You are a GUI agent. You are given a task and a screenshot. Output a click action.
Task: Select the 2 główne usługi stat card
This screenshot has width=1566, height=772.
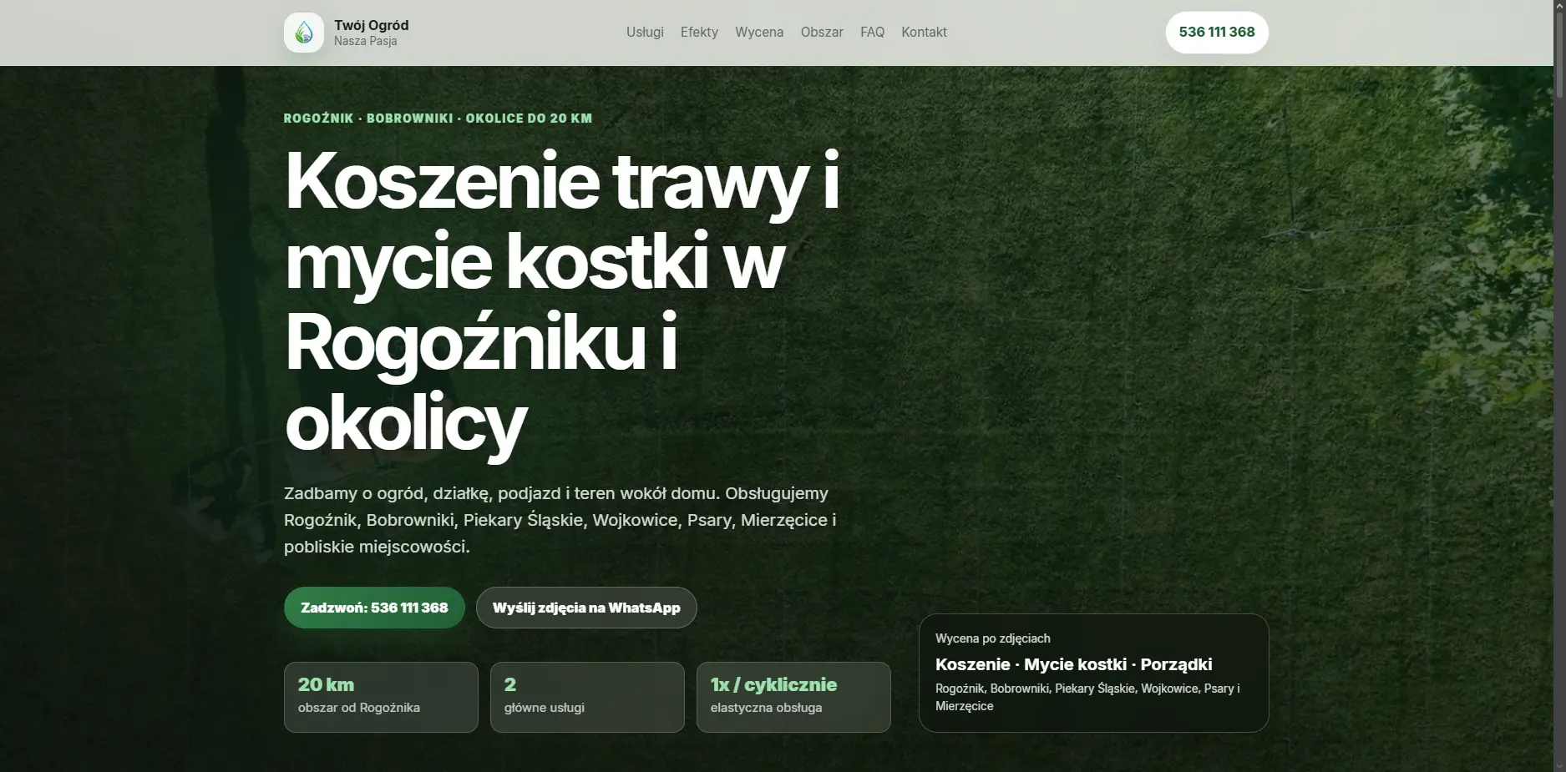tap(587, 697)
